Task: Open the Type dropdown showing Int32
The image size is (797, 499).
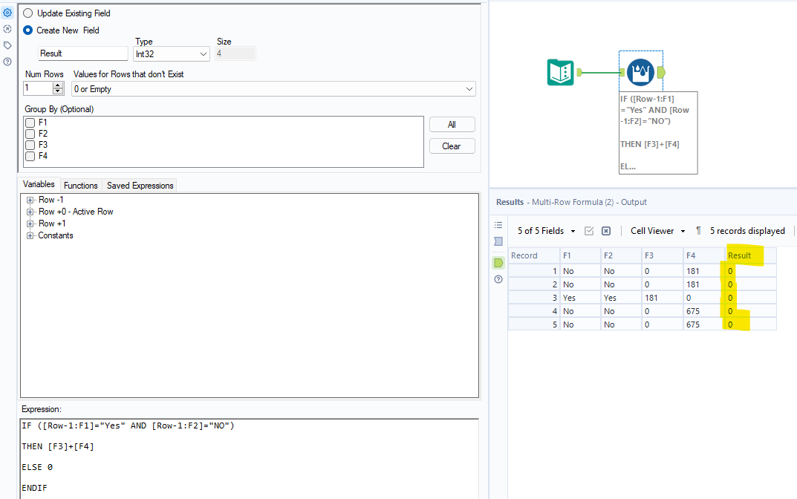Action: click(x=171, y=53)
